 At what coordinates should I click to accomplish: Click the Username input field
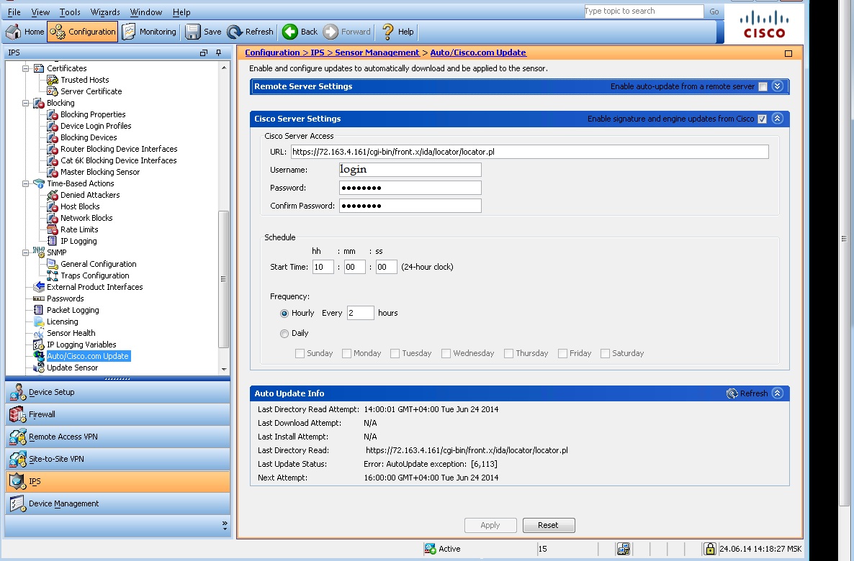[x=410, y=170]
